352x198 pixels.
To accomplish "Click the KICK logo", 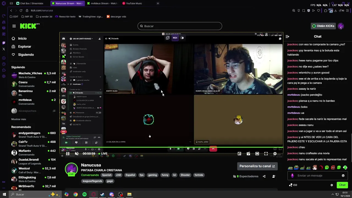I will point(30,26).
